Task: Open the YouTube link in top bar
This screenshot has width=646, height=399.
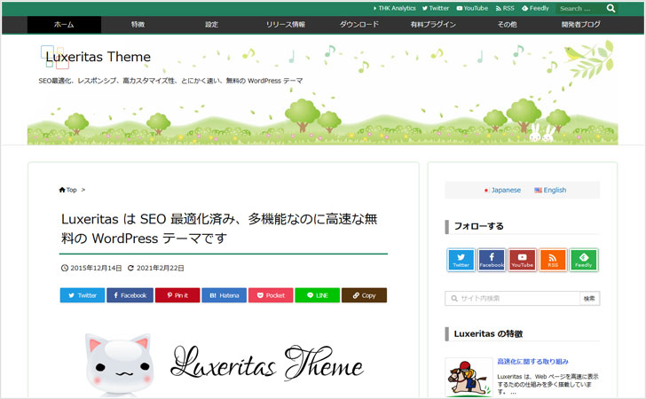Action: click(x=472, y=8)
